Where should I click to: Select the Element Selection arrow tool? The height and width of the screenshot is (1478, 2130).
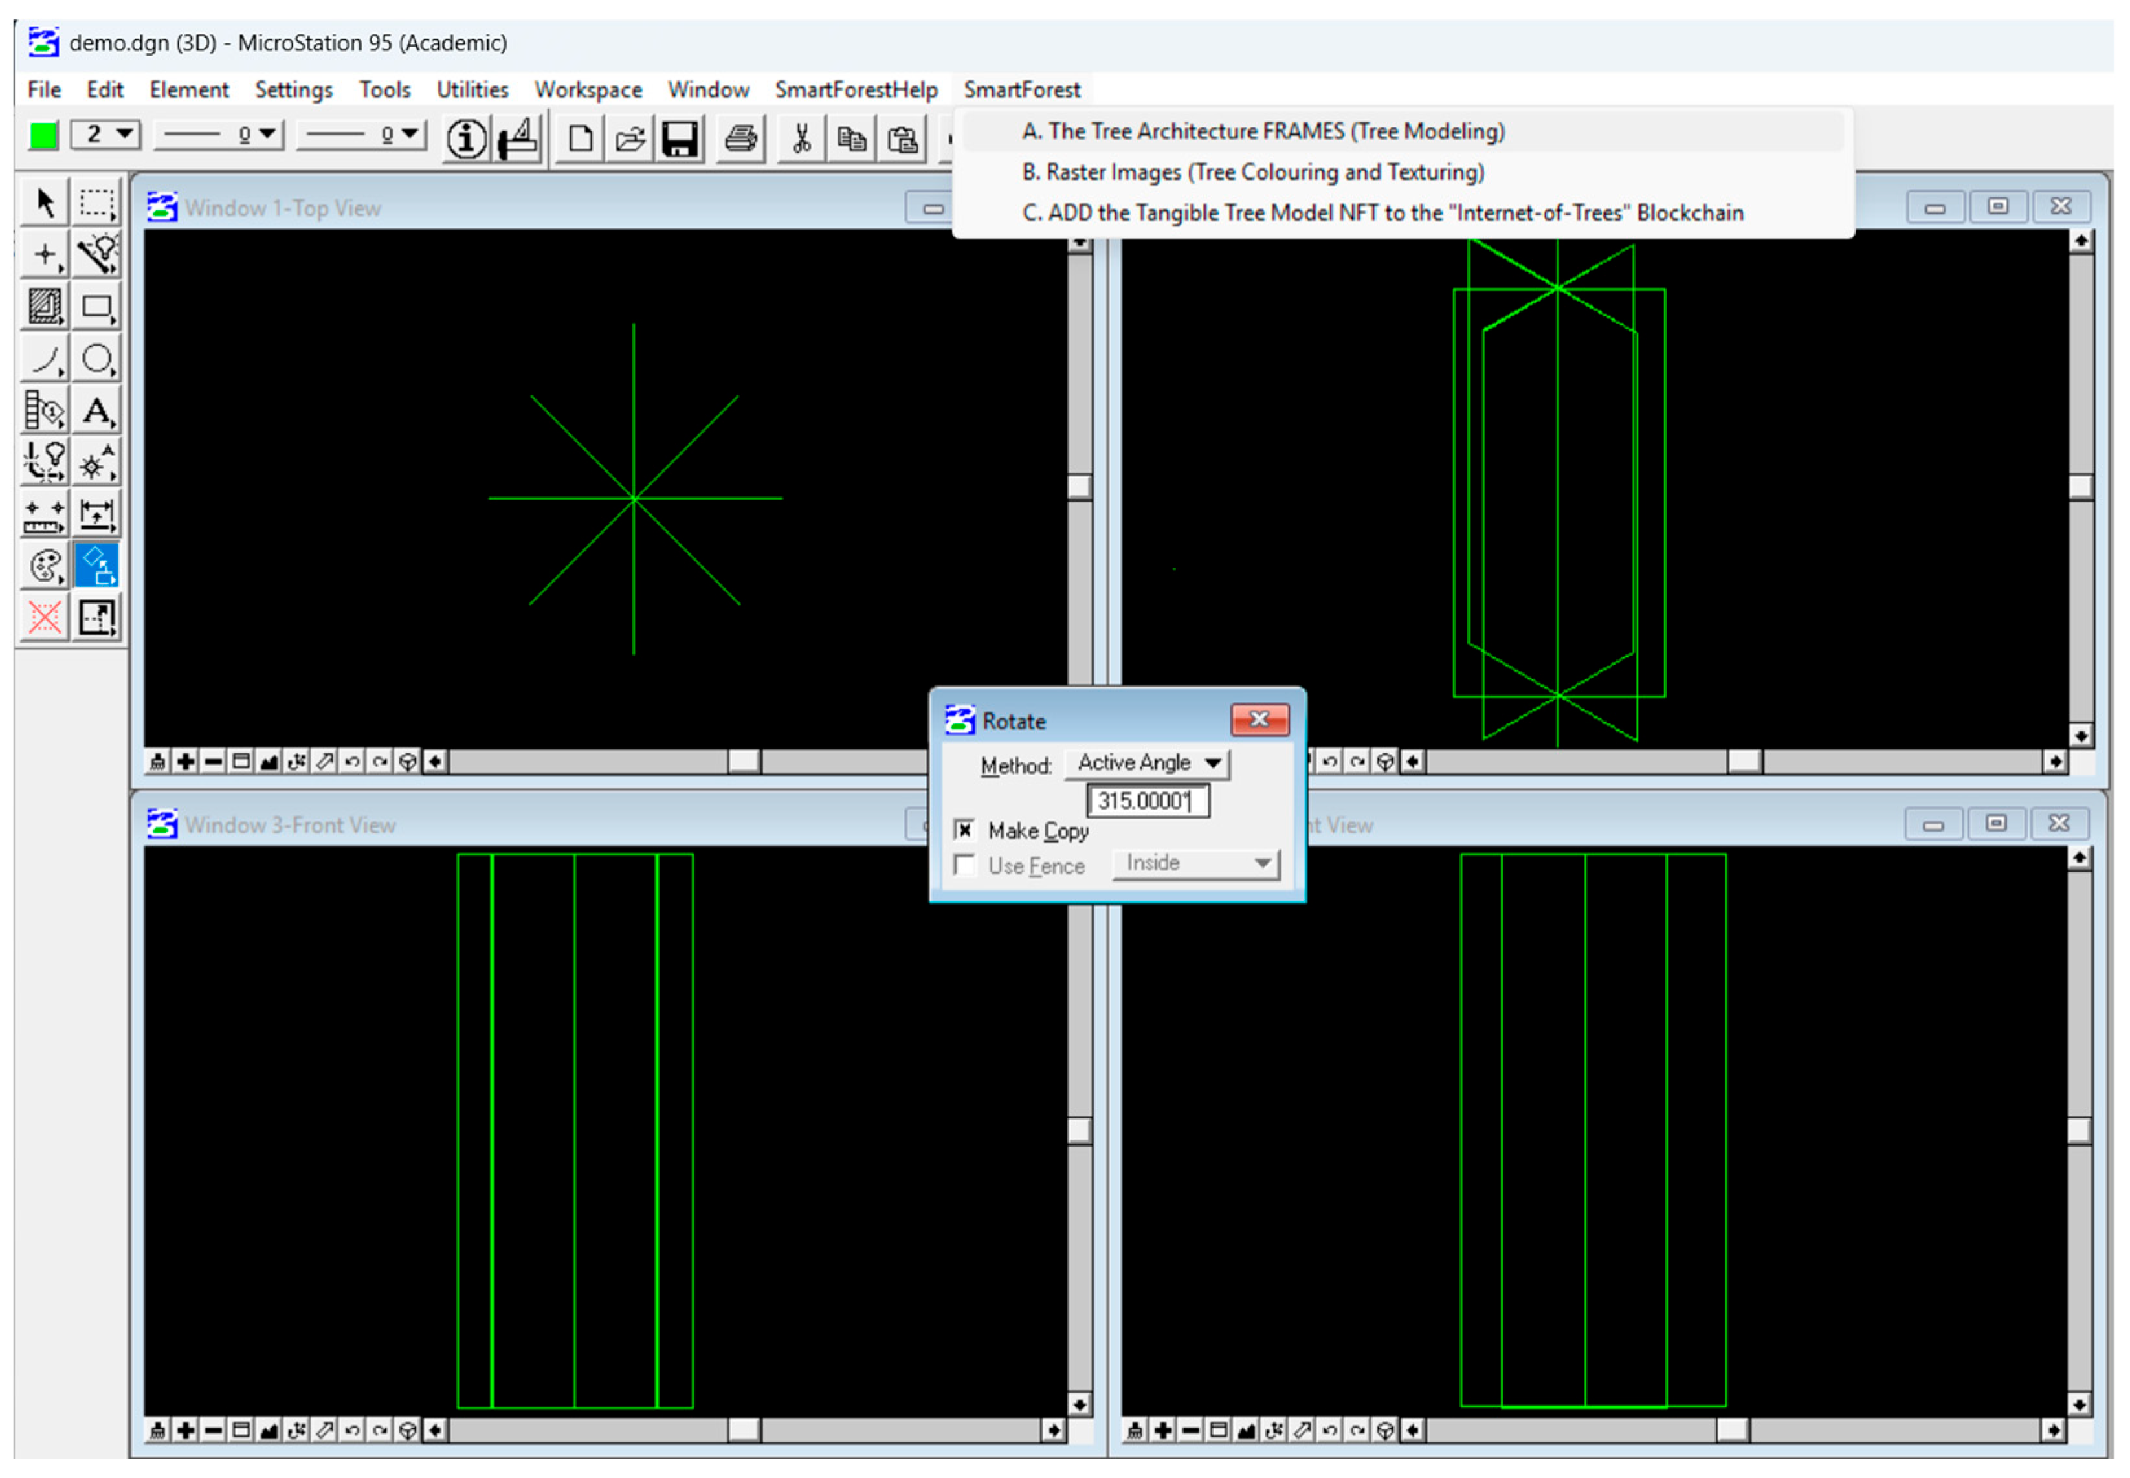(x=43, y=202)
